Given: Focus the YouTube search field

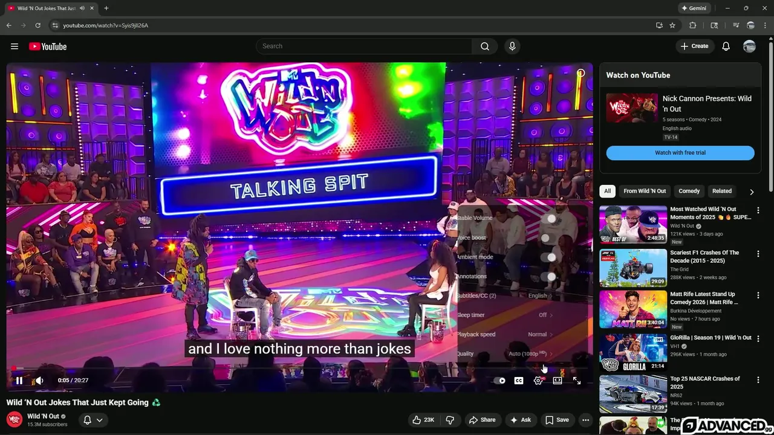Looking at the screenshot, I should click(364, 47).
